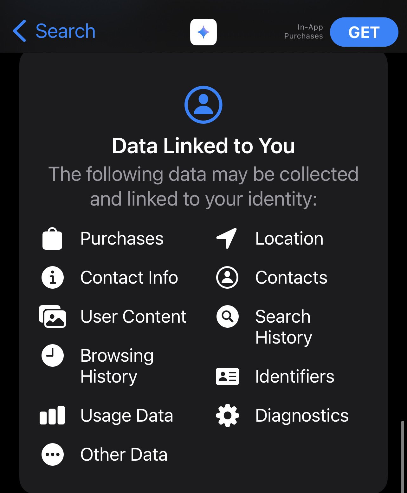Tap the Other Data ellipsis icon

53,454
